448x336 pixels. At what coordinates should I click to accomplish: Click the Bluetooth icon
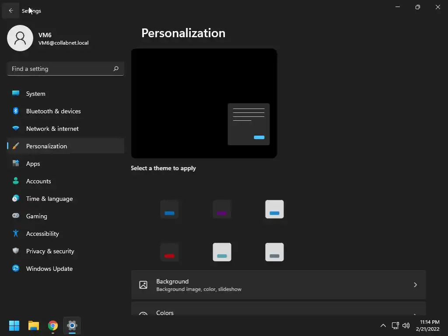(x=16, y=111)
